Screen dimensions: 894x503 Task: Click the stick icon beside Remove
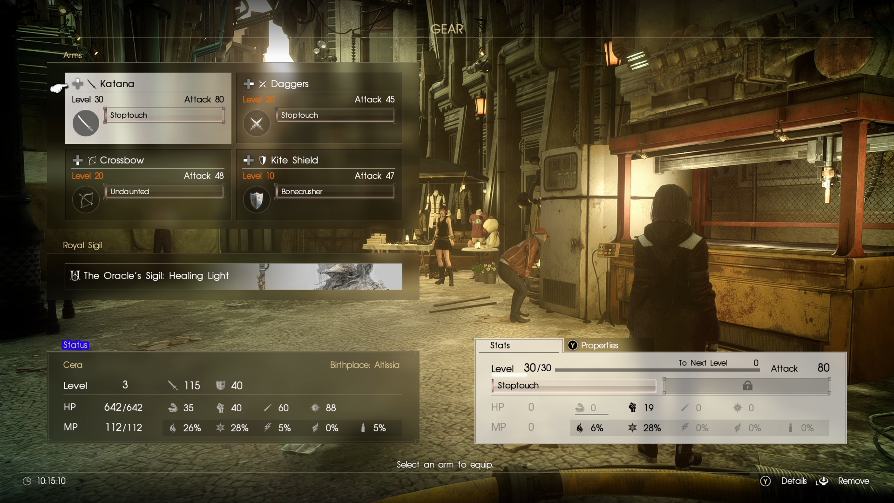point(822,481)
